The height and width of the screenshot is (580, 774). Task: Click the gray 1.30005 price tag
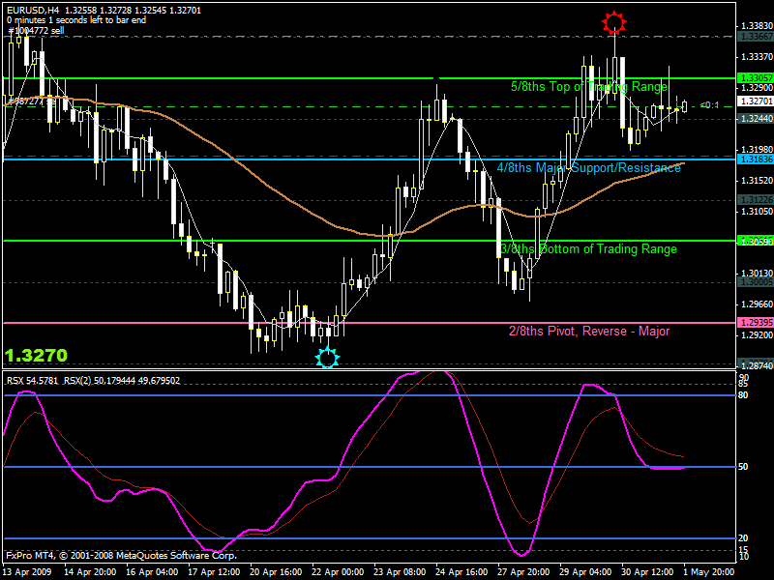(755, 282)
